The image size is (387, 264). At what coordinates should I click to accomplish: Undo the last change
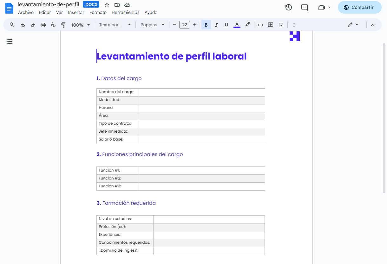point(23,24)
